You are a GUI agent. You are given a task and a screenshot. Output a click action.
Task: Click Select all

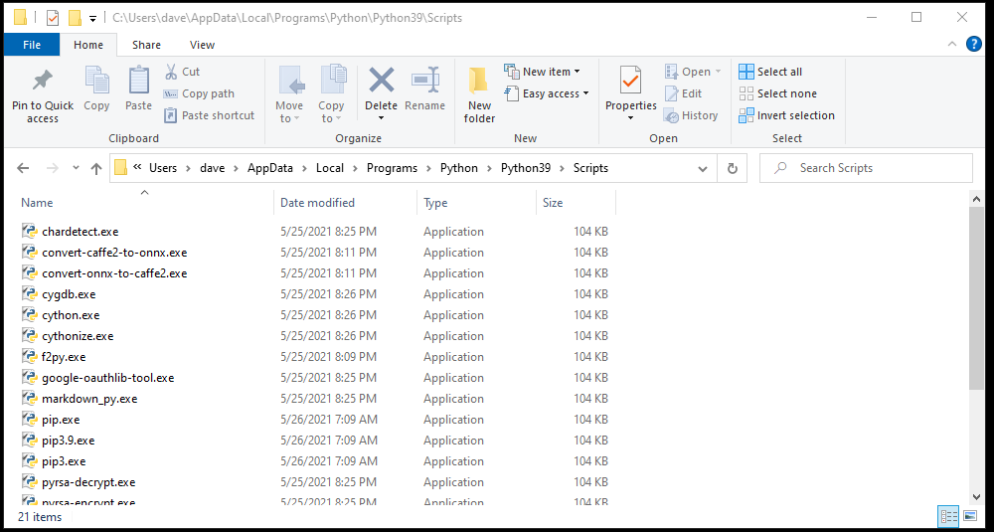click(x=770, y=72)
